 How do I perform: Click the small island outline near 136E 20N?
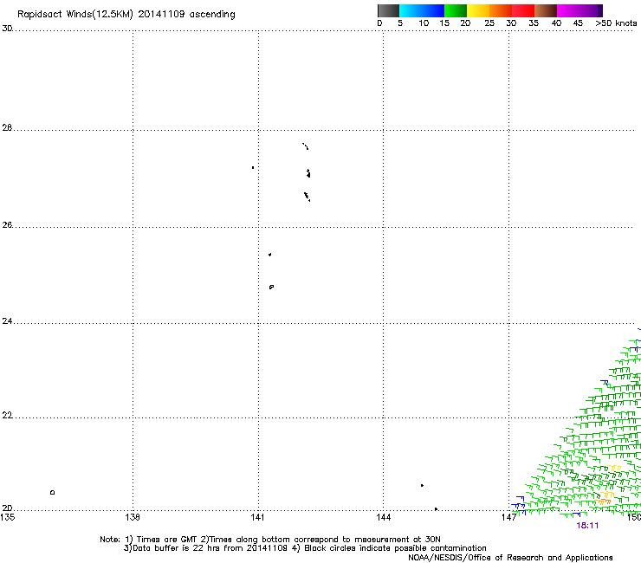point(52,492)
